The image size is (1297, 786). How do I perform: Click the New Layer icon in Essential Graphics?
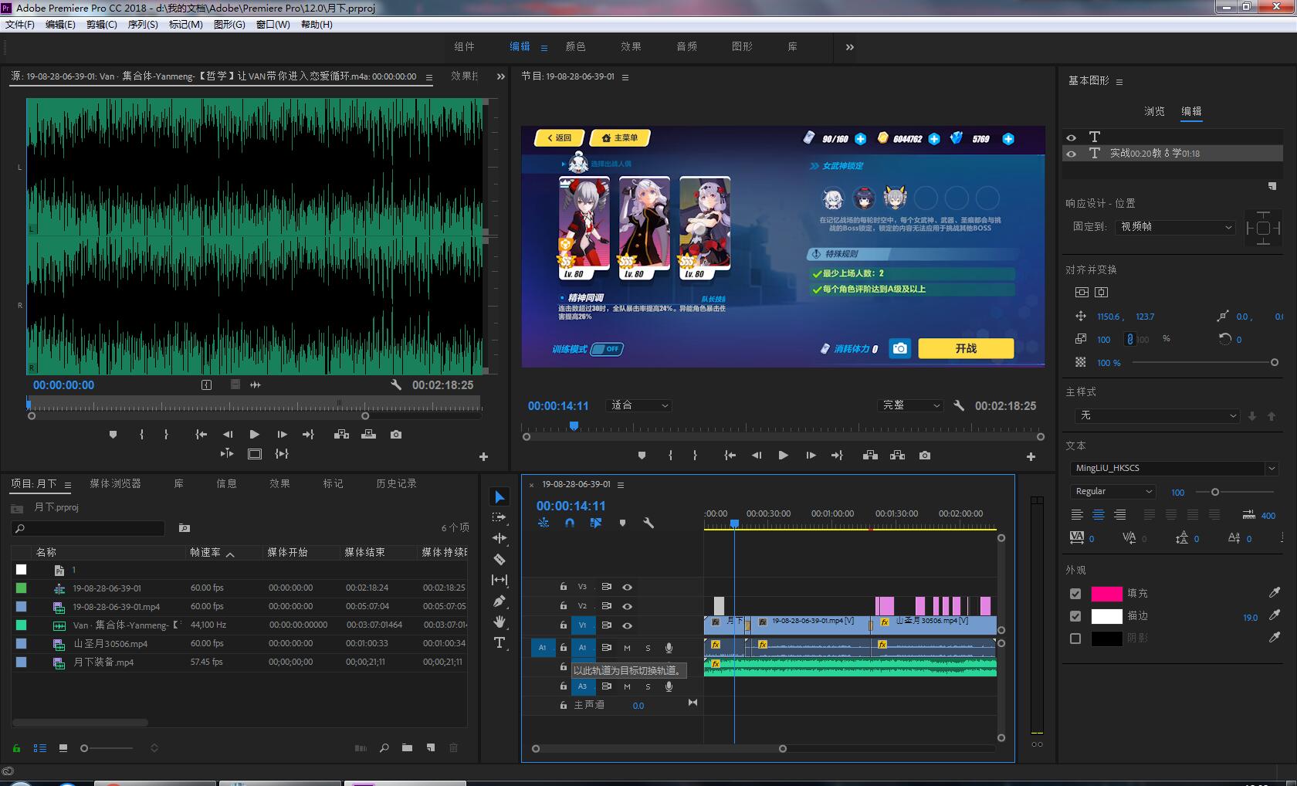coord(1272,186)
